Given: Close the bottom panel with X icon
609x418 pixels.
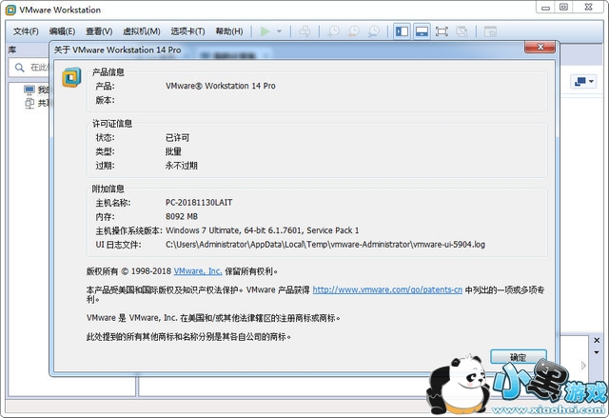Looking at the screenshot, I should (597, 340).
